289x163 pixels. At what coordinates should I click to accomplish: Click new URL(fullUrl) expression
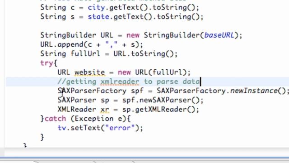pyautogui.click(x=152, y=72)
